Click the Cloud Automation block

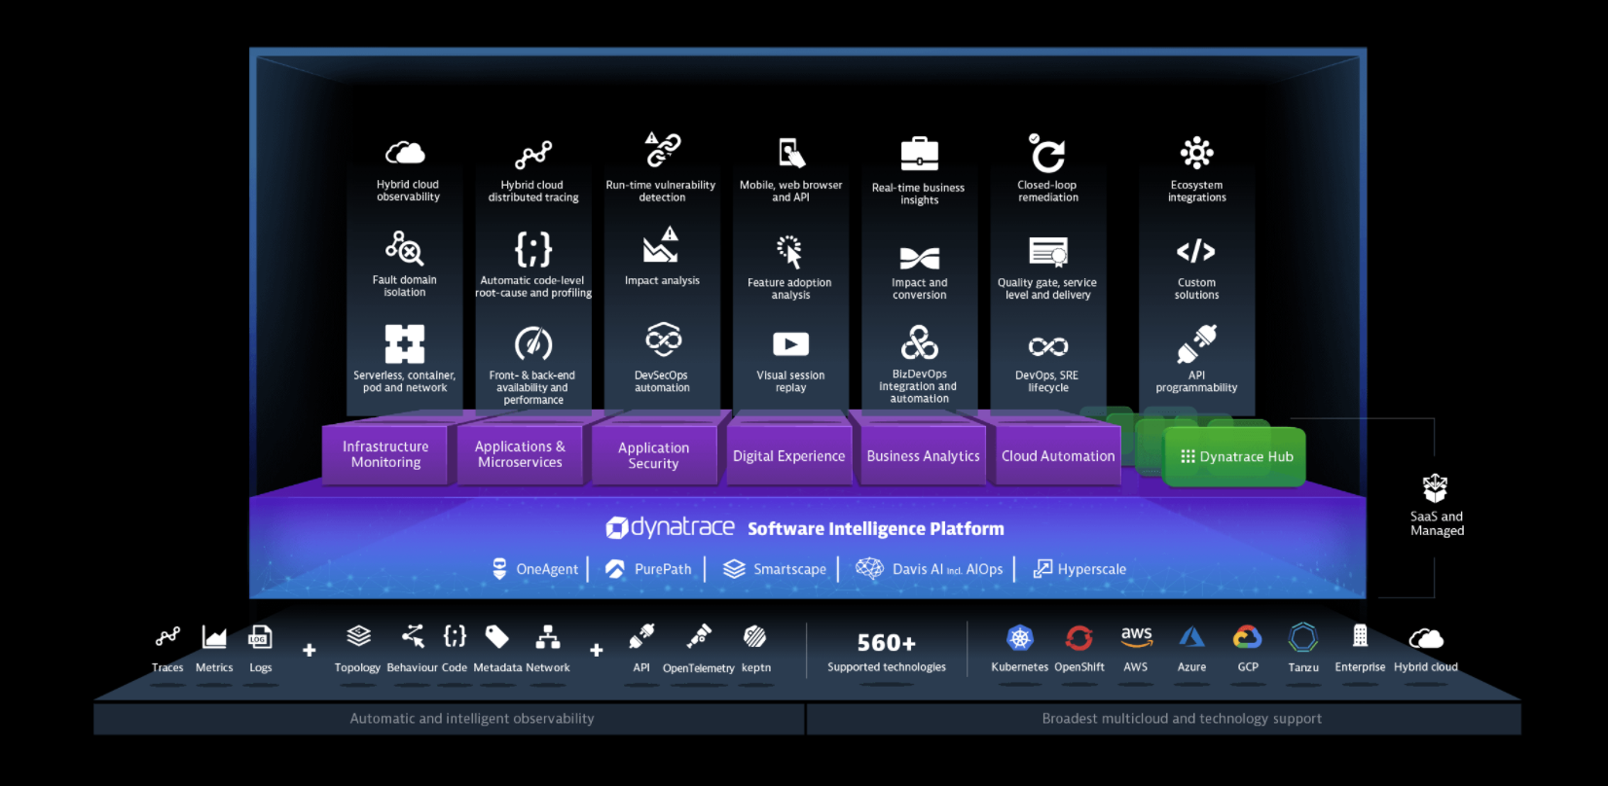pyautogui.click(x=1058, y=455)
